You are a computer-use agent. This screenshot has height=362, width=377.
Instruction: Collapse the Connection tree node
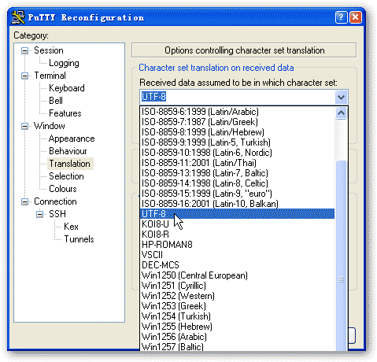pyautogui.click(x=24, y=201)
